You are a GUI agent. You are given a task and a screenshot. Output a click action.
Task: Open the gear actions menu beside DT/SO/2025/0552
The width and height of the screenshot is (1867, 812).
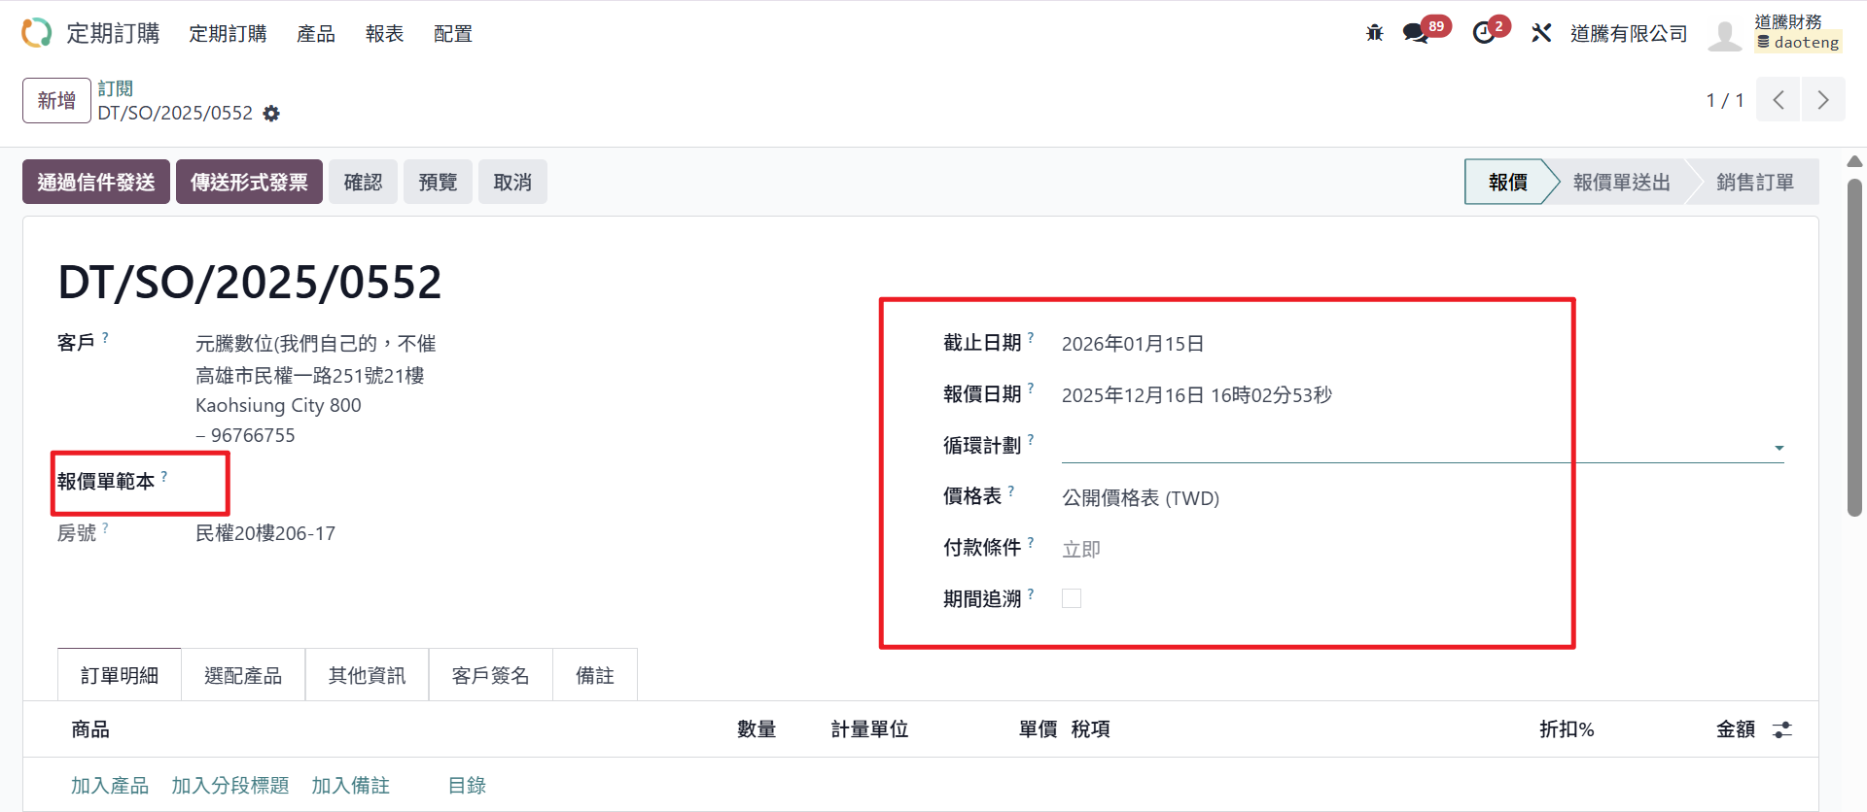tap(271, 114)
